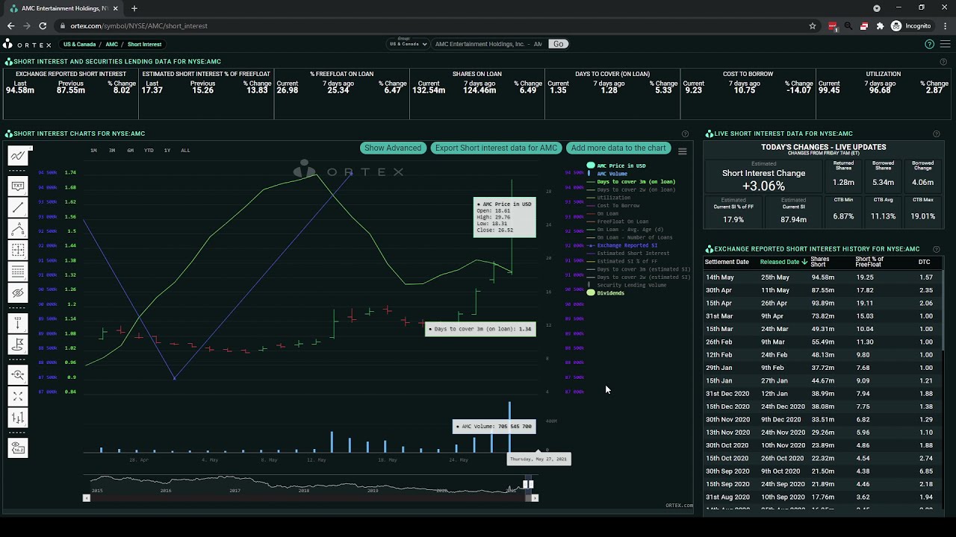Open the Incognito profile indicator
The width and height of the screenshot is (956, 537).
(x=911, y=26)
